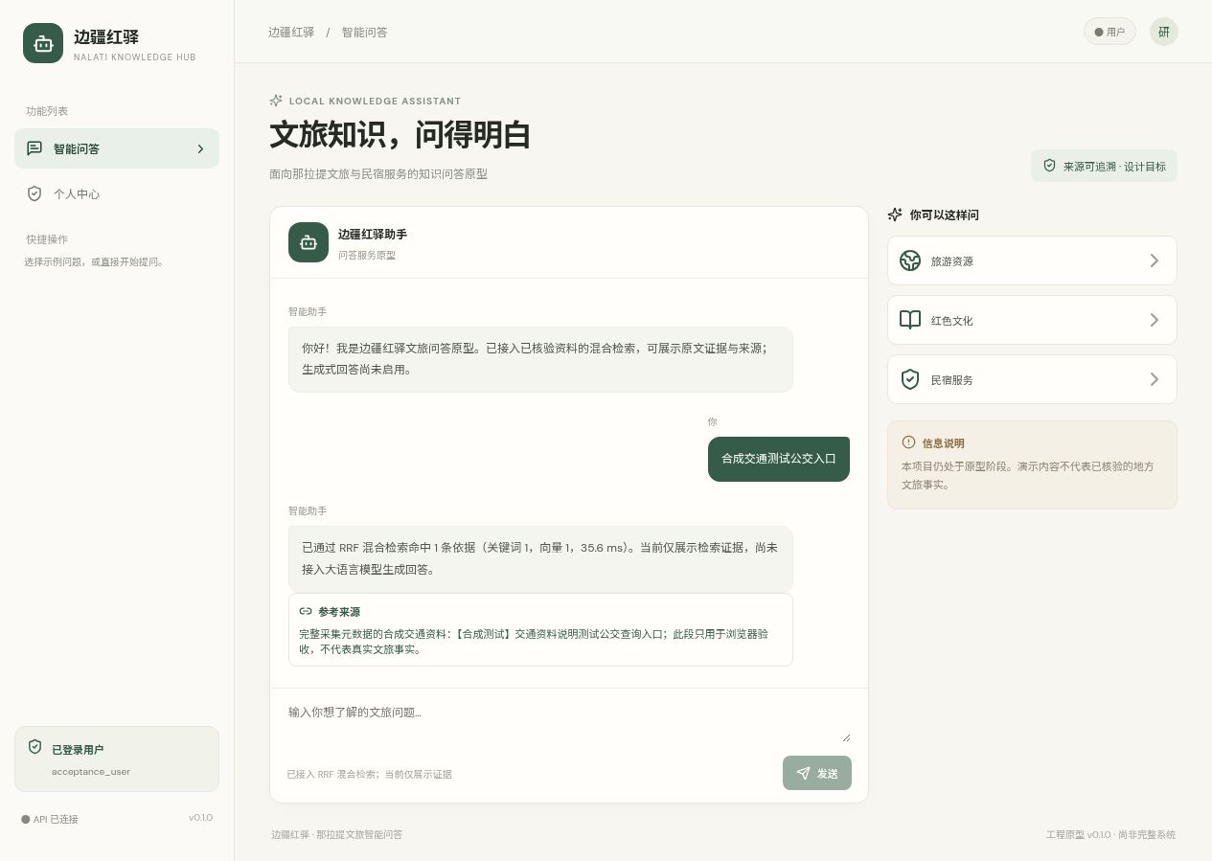
Task: Click the 文旅知识，问得明白 heading
Action: (x=400, y=135)
